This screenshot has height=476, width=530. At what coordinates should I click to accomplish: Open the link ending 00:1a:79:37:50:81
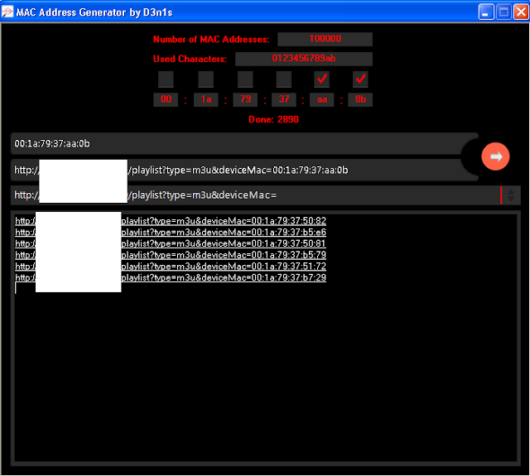click(171, 243)
